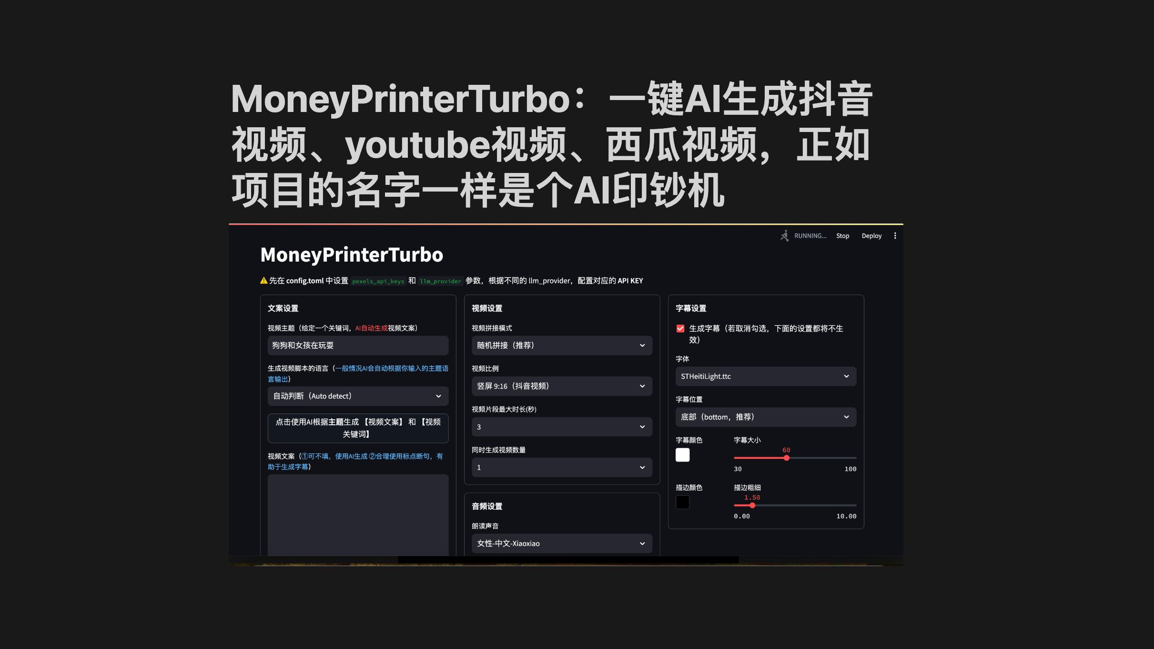Click 点击使用AI根据主题生成 button
This screenshot has width=1154, height=649.
point(358,427)
